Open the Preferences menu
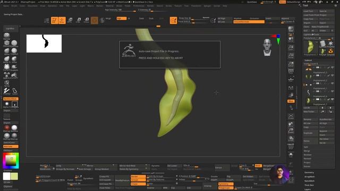340x191 pixels. [139, 6]
